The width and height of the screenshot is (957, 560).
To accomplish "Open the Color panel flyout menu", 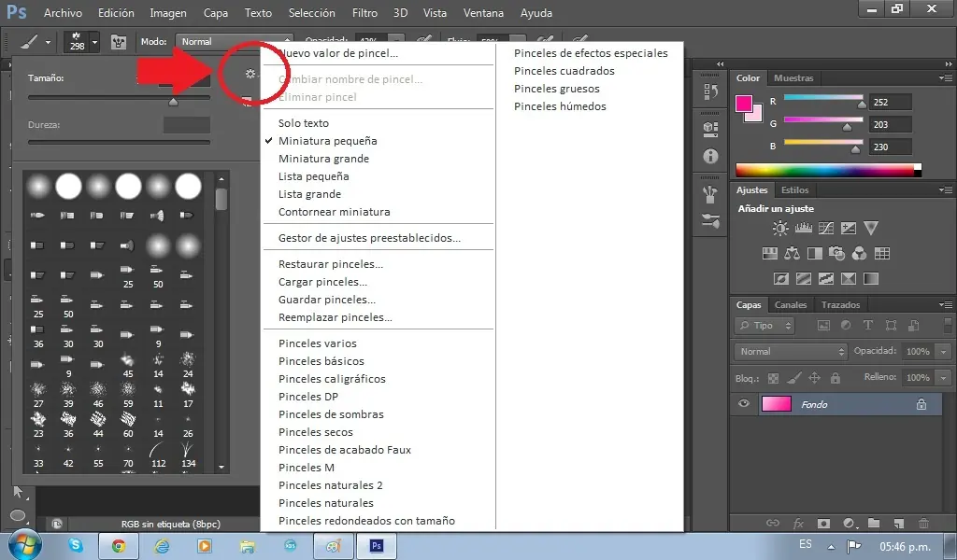I will pos(946,78).
